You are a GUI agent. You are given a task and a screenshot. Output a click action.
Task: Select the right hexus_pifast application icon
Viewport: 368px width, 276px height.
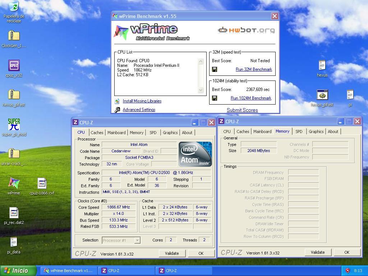(322, 95)
